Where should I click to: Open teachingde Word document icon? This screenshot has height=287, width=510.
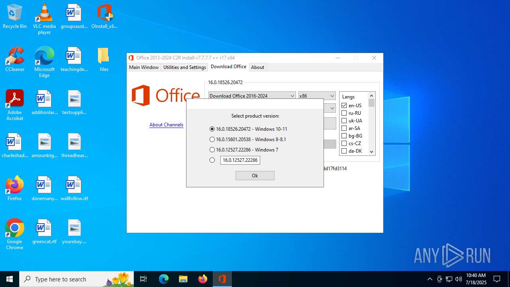pos(74,59)
